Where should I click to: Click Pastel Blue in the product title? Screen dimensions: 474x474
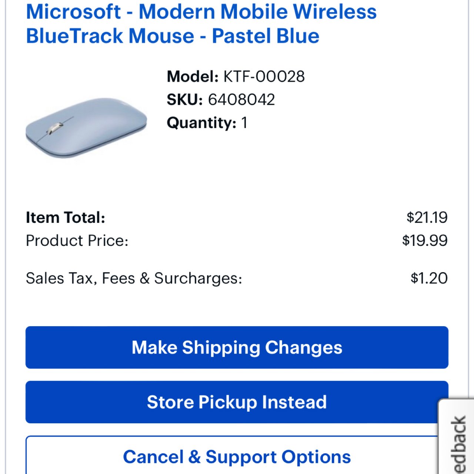pos(265,36)
